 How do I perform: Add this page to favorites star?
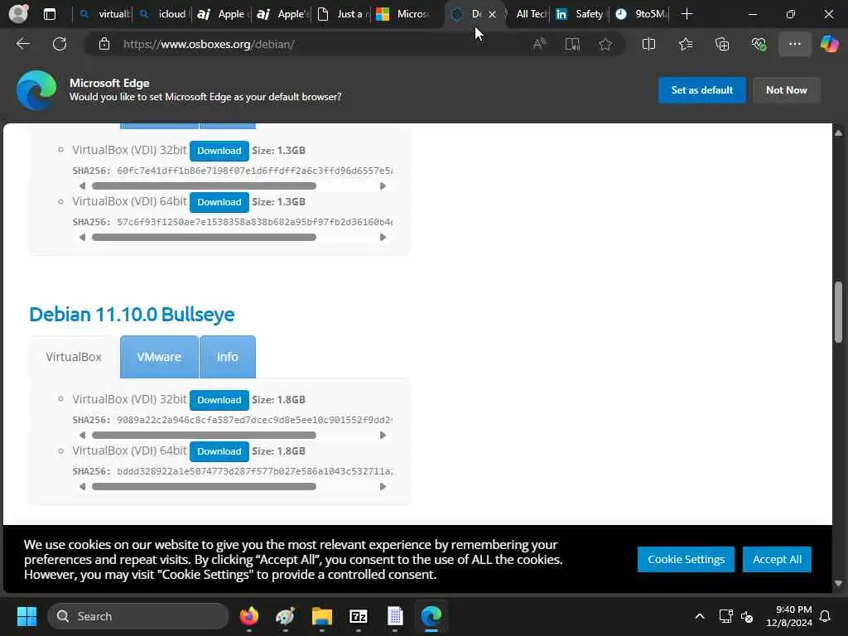pos(605,44)
